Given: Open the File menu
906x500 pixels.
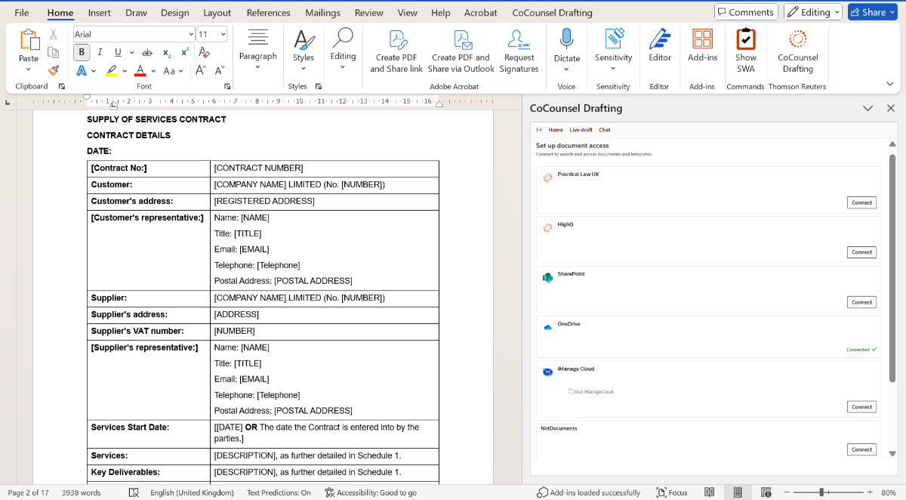Looking at the screenshot, I should point(22,13).
